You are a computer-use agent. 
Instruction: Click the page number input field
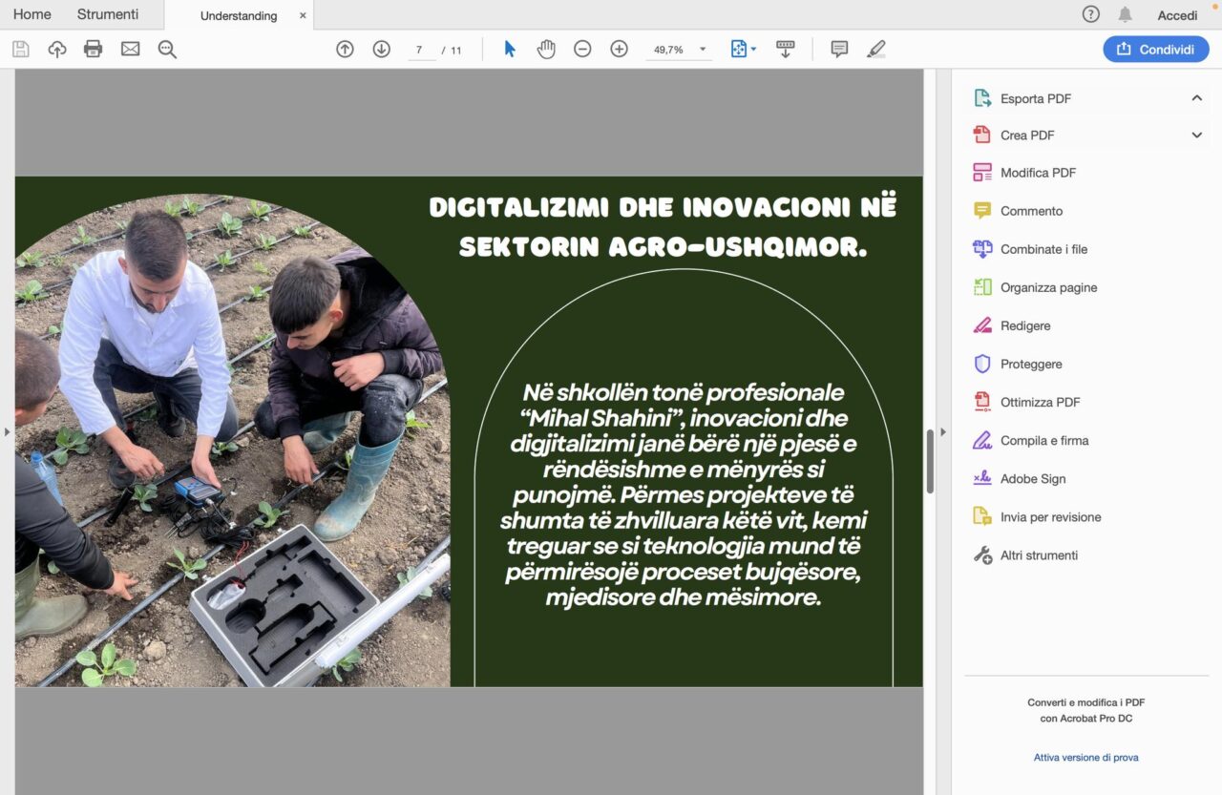coord(420,50)
